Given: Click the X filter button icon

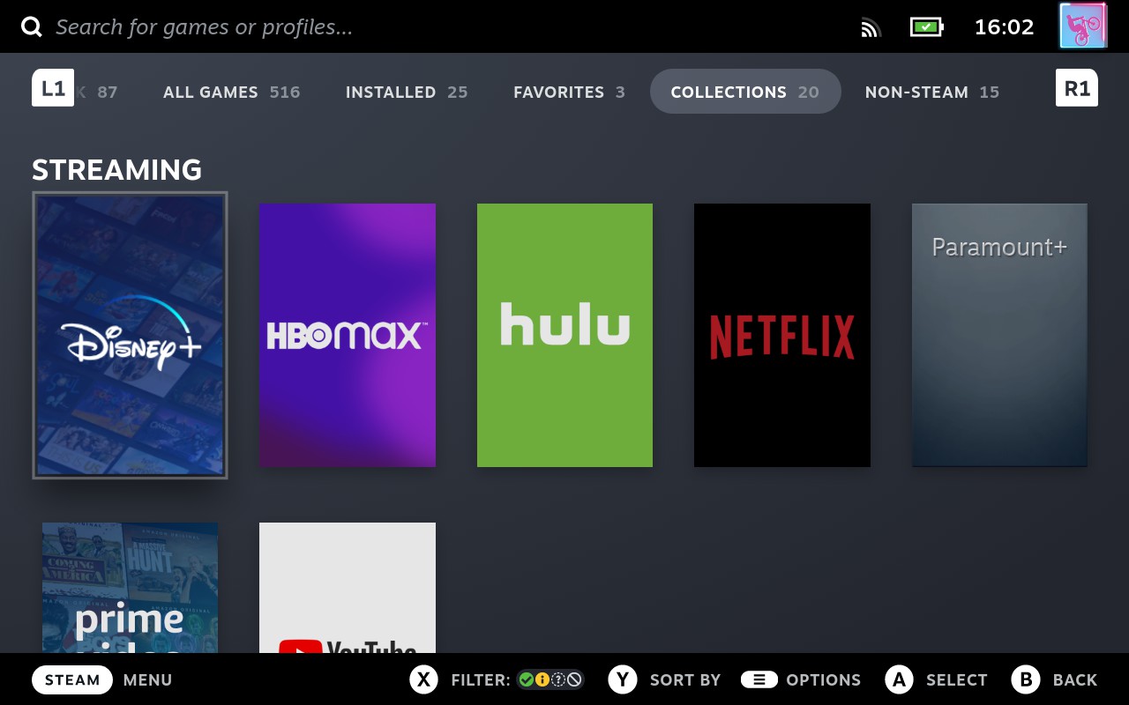Looking at the screenshot, I should pos(424,679).
